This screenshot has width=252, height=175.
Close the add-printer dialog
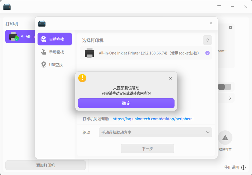(x=211, y=23)
